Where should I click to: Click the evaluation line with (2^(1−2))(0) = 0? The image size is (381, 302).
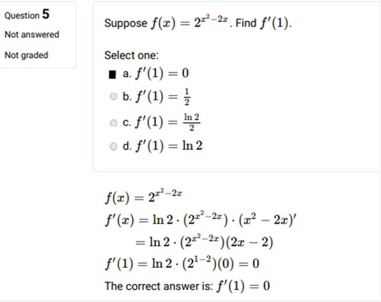tap(182, 263)
